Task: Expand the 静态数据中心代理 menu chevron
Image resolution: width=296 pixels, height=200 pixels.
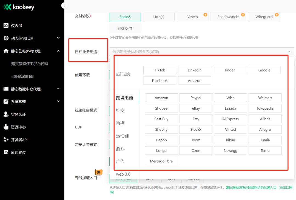Action: click(58, 88)
